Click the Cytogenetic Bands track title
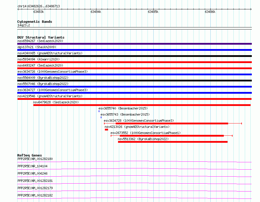The width and height of the screenshot is (260, 202). point(35,22)
